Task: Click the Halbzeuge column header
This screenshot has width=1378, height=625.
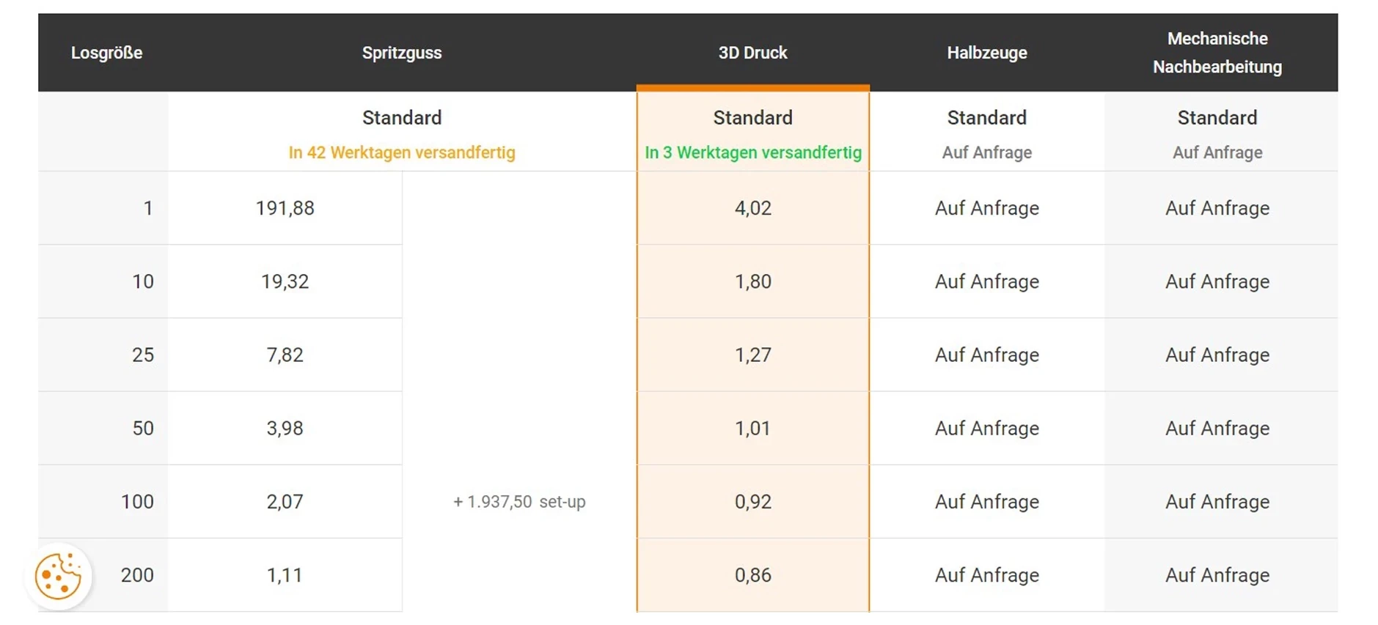Action: click(x=986, y=53)
